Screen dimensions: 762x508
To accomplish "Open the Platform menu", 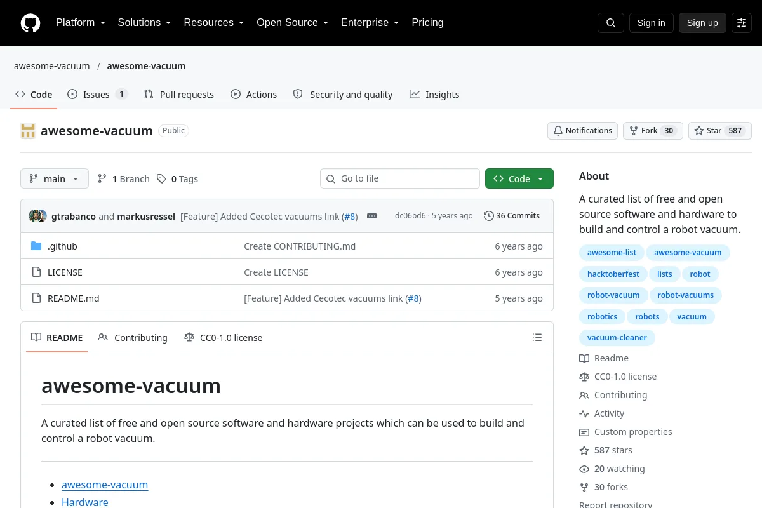I will 81,23.
